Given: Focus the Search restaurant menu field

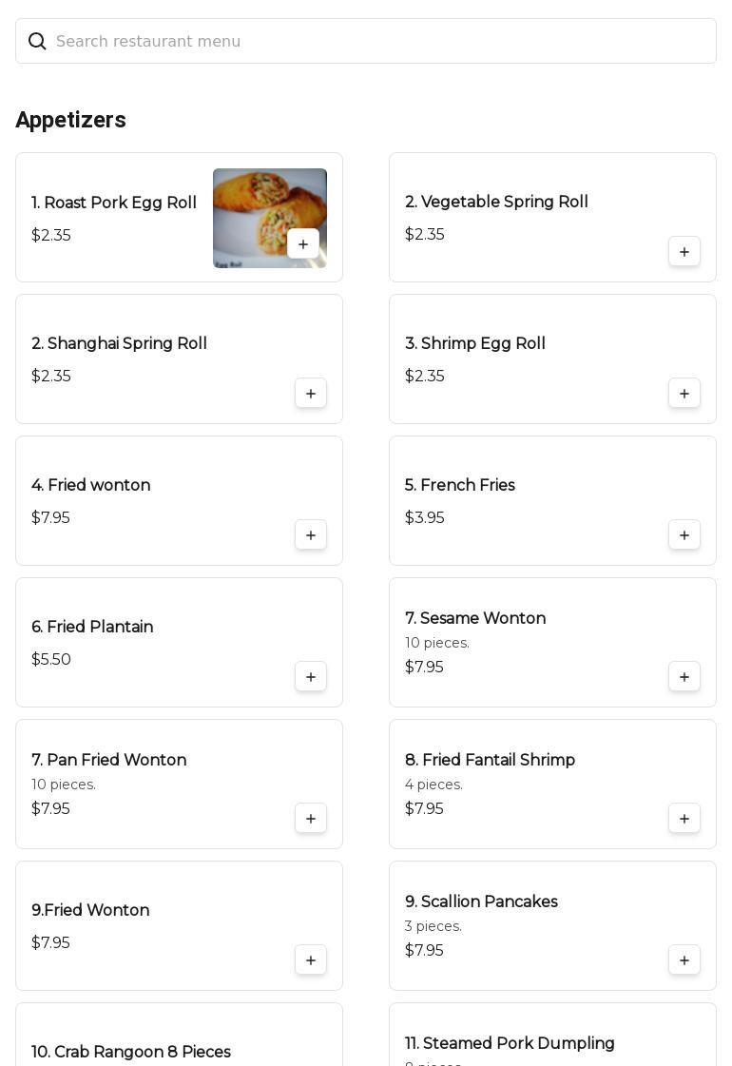Looking at the screenshot, I should (x=380, y=41).
